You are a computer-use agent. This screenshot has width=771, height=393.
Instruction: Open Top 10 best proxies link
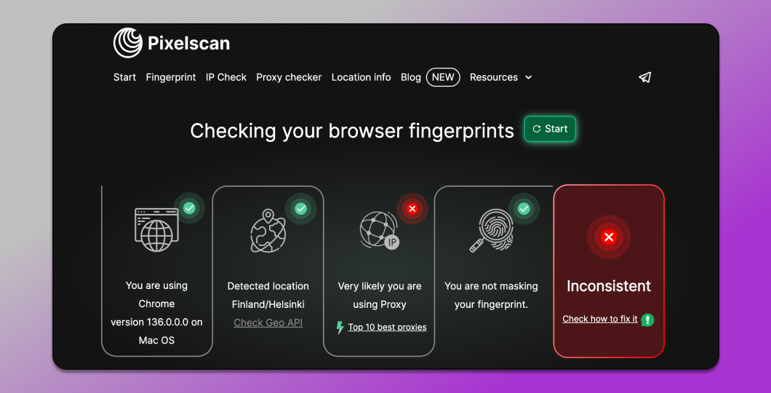[x=387, y=327]
